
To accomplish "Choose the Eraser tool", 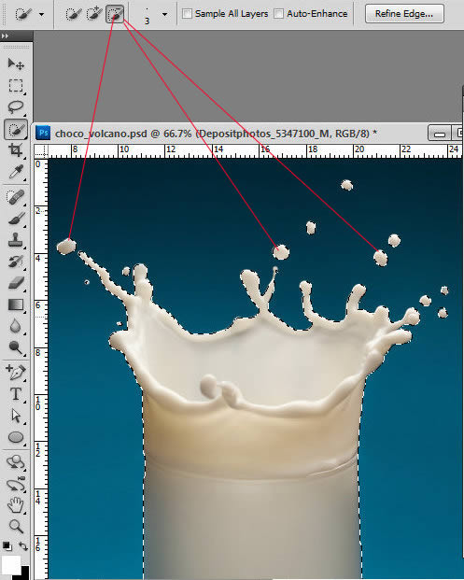I will coord(16,283).
